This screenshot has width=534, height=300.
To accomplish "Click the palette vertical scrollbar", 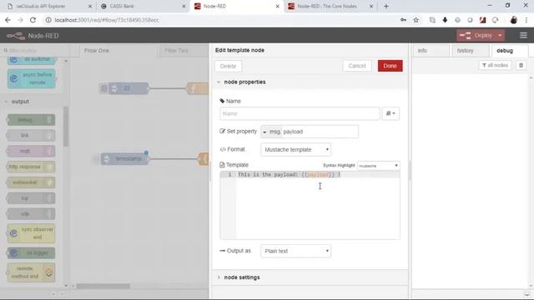I will (x=66, y=126).
